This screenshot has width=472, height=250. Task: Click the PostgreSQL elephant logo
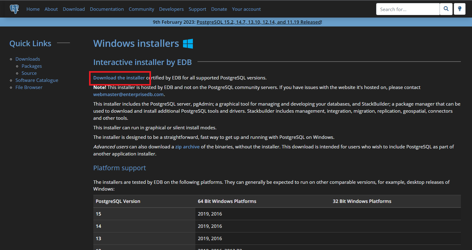coord(14,9)
